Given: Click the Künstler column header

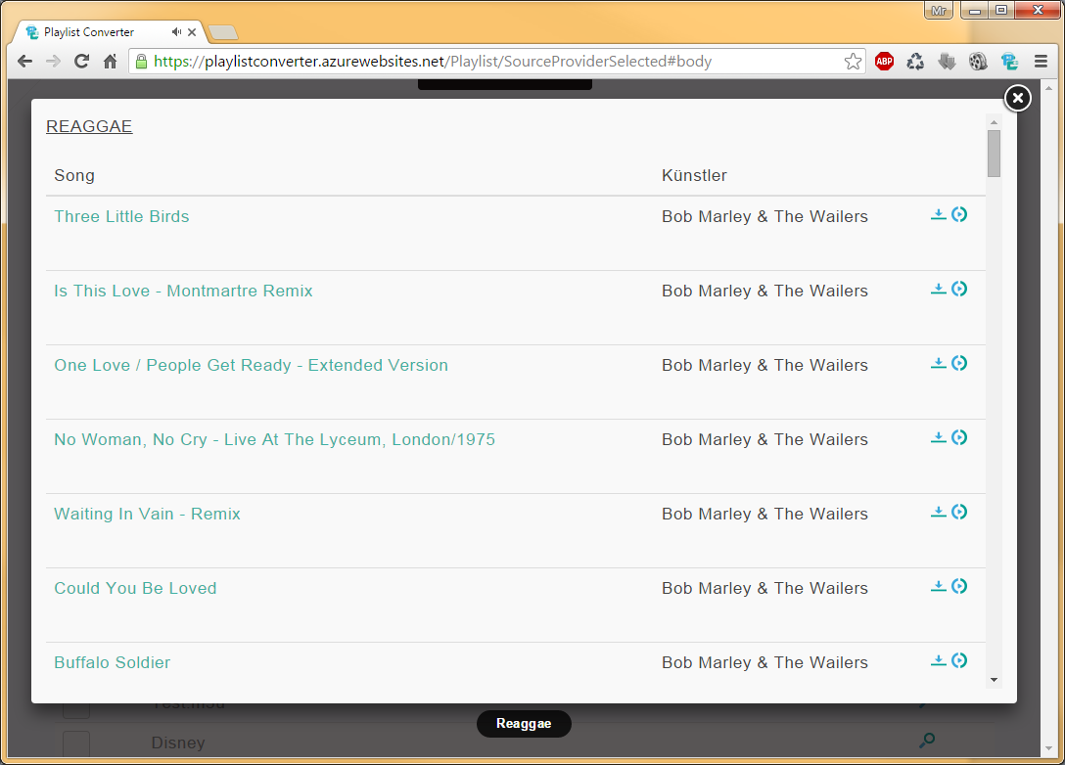Looking at the screenshot, I should click(x=694, y=175).
